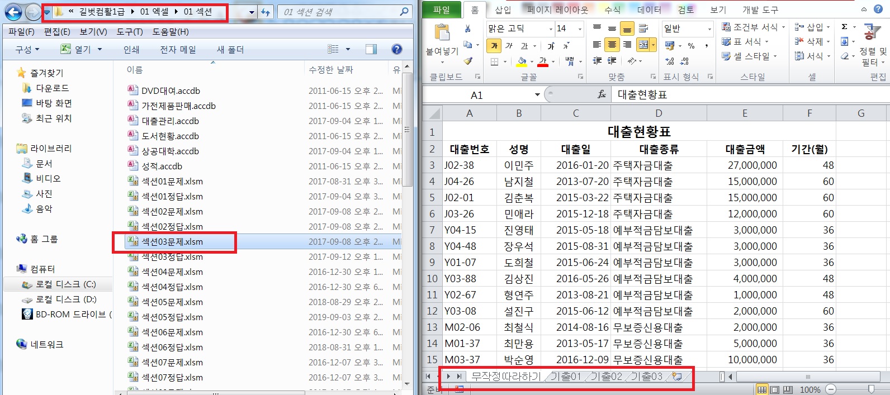
Task: Click the yellow fill color swatch button
Action: (x=522, y=61)
